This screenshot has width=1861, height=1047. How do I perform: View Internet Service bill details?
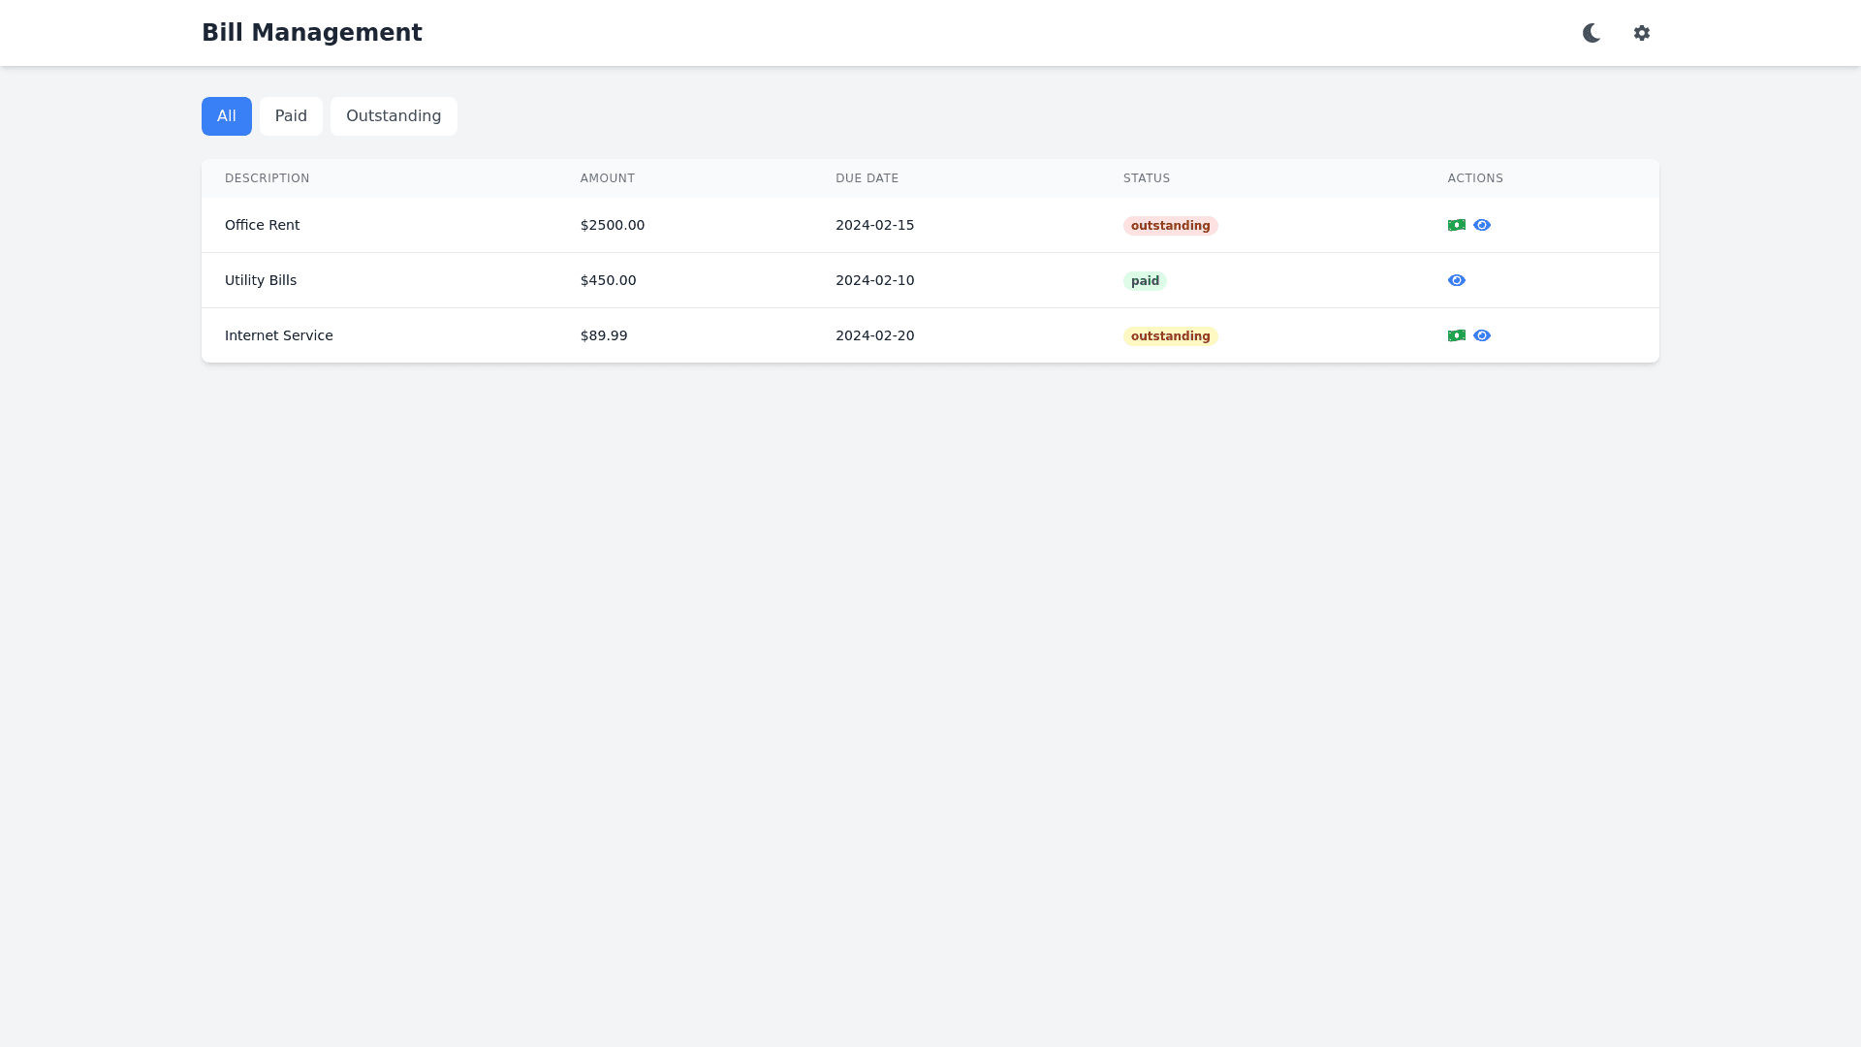(x=1482, y=335)
